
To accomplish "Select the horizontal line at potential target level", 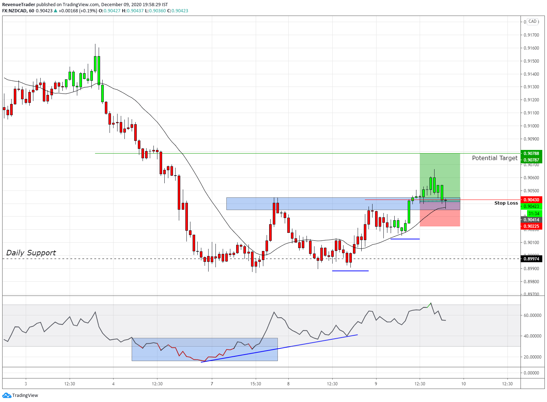I will click(x=308, y=153).
